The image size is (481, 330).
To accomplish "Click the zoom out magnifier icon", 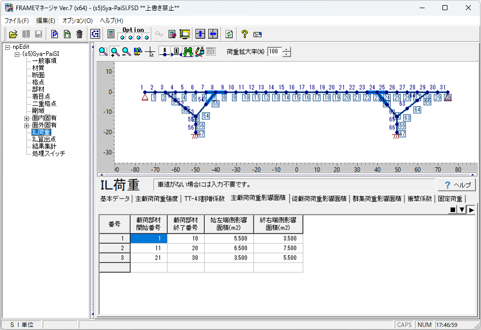I will (x=126, y=51).
